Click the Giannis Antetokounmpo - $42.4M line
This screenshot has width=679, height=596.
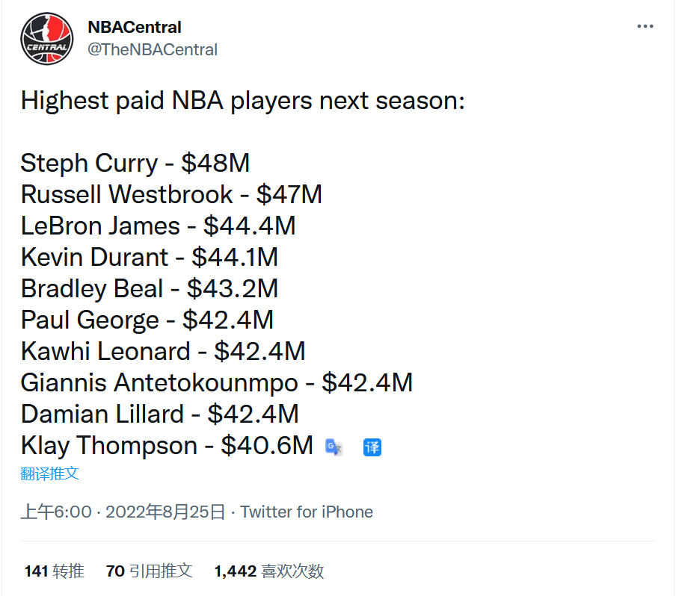(217, 383)
